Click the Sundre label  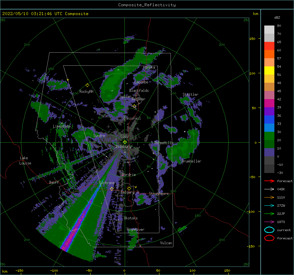[99, 136]
